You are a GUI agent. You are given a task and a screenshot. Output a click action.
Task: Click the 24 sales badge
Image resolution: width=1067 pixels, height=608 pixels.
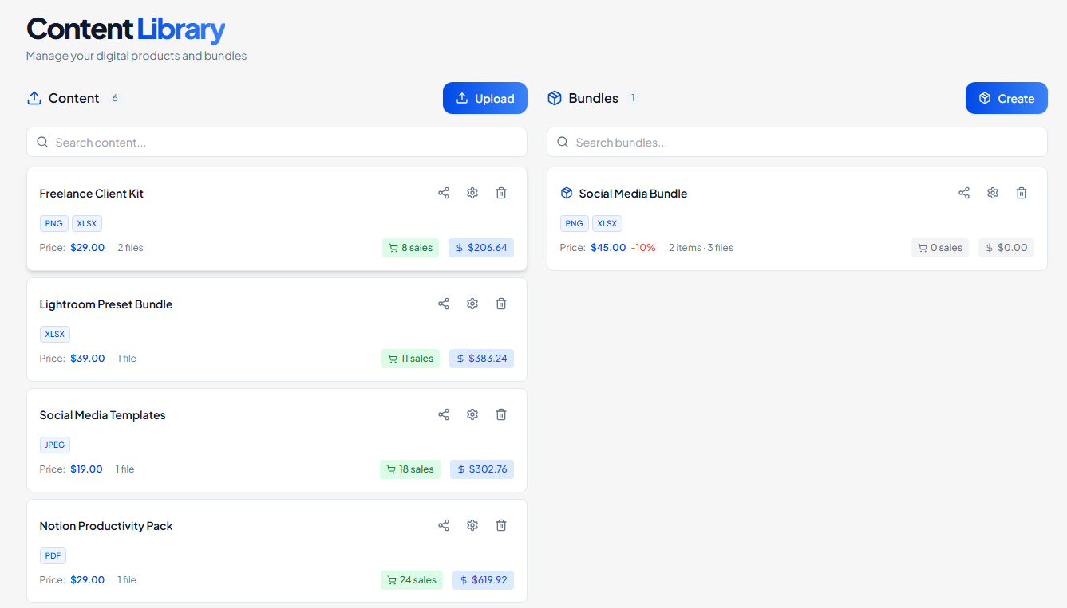tap(411, 580)
